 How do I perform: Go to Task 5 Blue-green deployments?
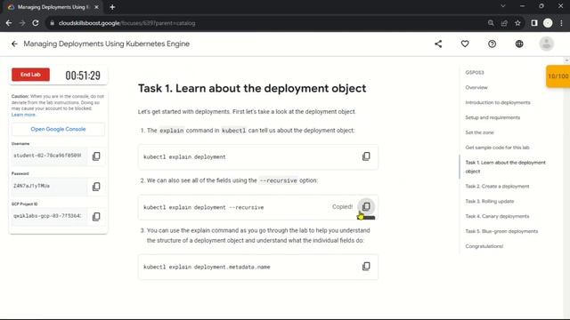coord(501,231)
